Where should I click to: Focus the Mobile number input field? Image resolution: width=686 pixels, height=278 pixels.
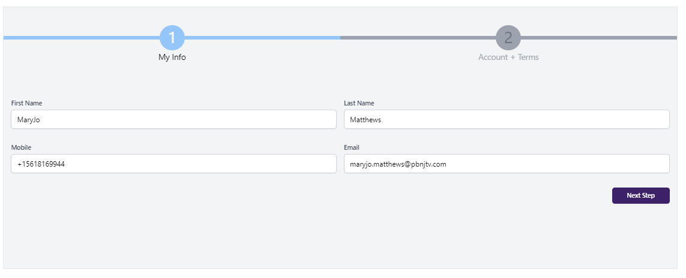coord(173,164)
